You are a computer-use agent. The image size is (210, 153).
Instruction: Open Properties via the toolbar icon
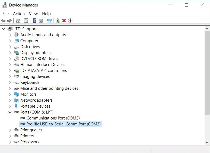26,21
